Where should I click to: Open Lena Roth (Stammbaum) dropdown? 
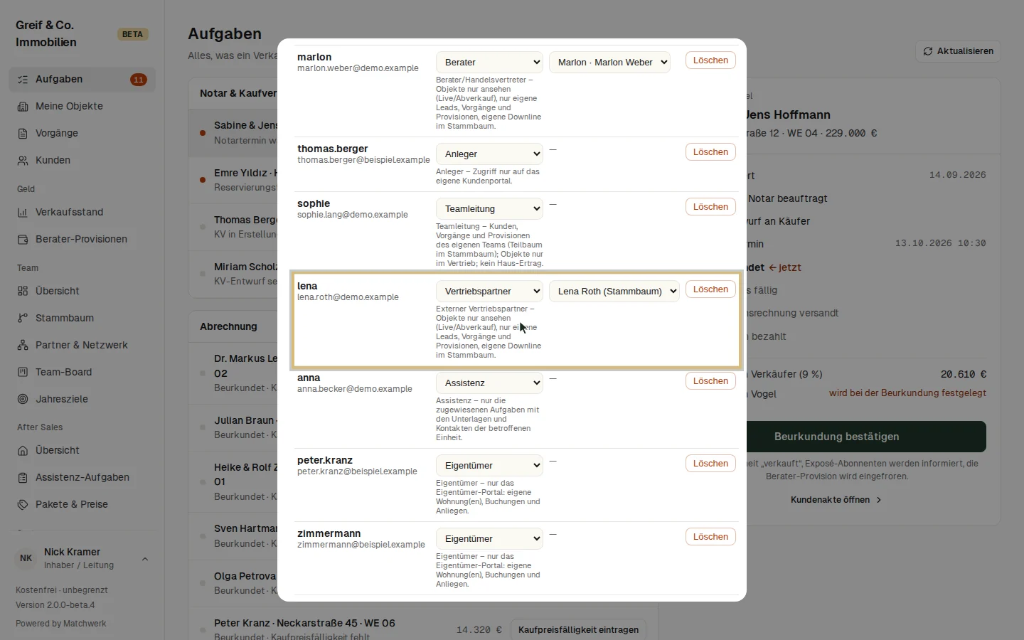click(614, 292)
